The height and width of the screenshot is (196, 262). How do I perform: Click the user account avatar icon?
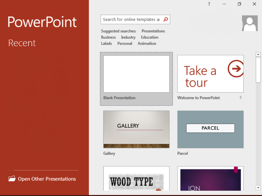(x=249, y=23)
